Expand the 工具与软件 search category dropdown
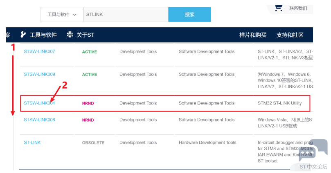The image size is (331, 173). (x=62, y=15)
